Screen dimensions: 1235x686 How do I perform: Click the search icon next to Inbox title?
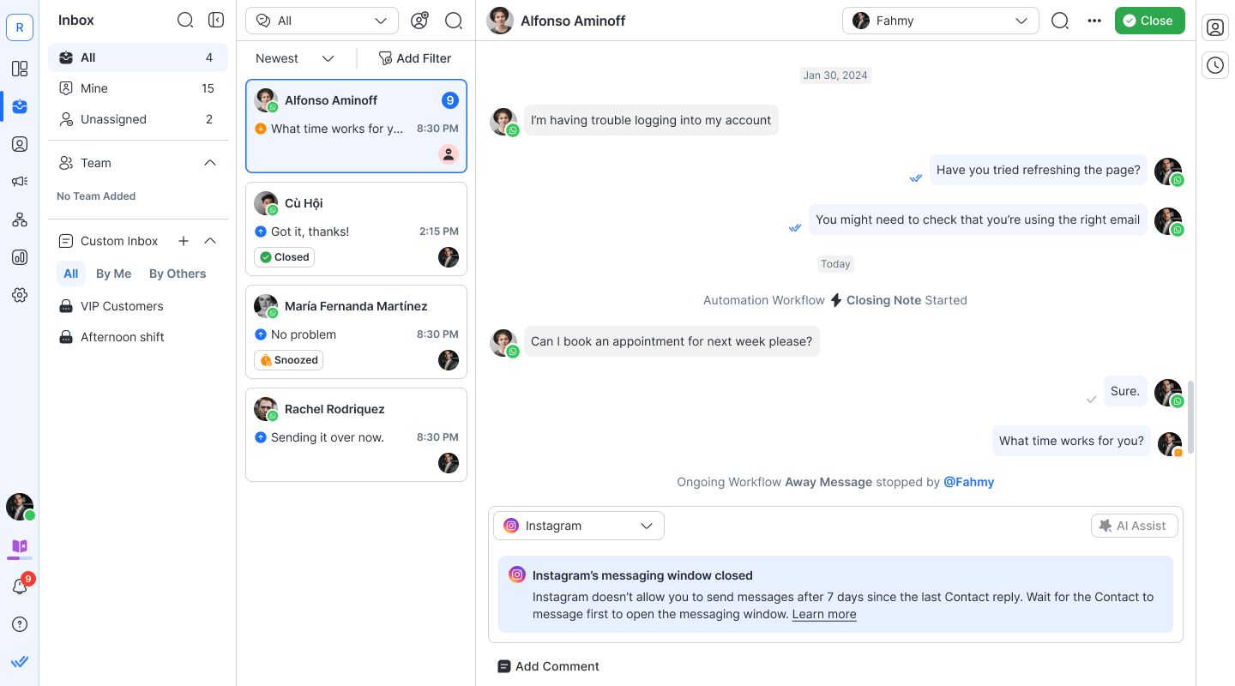[185, 20]
